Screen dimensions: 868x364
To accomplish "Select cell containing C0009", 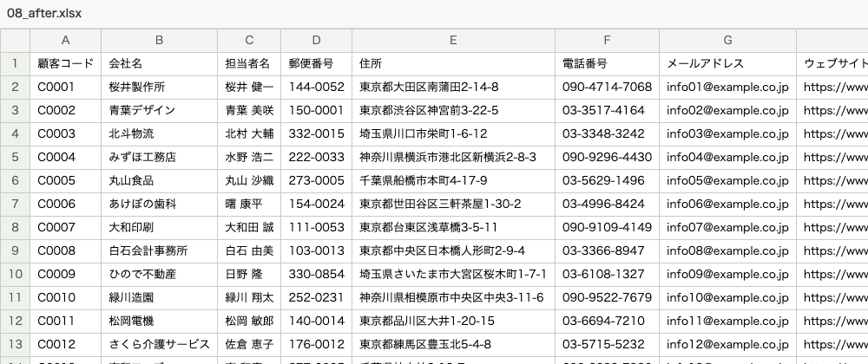I will pos(65,275).
